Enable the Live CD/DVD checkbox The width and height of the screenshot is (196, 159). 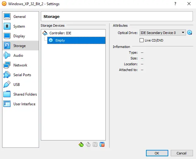click(141, 40)
